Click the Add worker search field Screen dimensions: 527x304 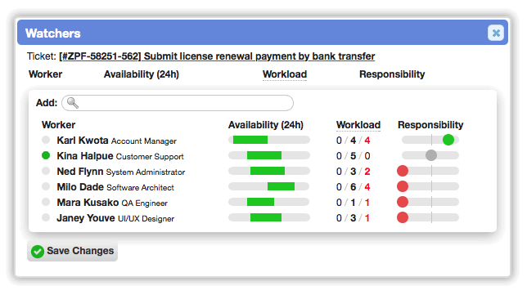(178, 103)
